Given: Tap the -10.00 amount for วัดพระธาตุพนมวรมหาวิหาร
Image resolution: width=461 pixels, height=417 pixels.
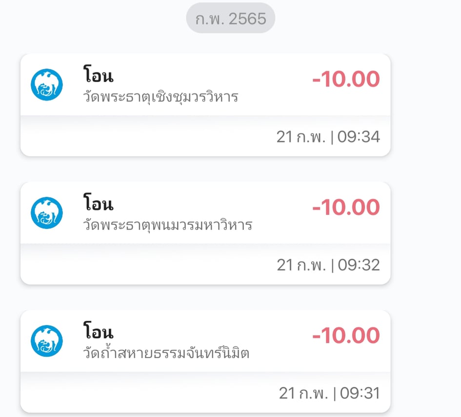Looking at the screenshot, I should click(x=346, y=208).
